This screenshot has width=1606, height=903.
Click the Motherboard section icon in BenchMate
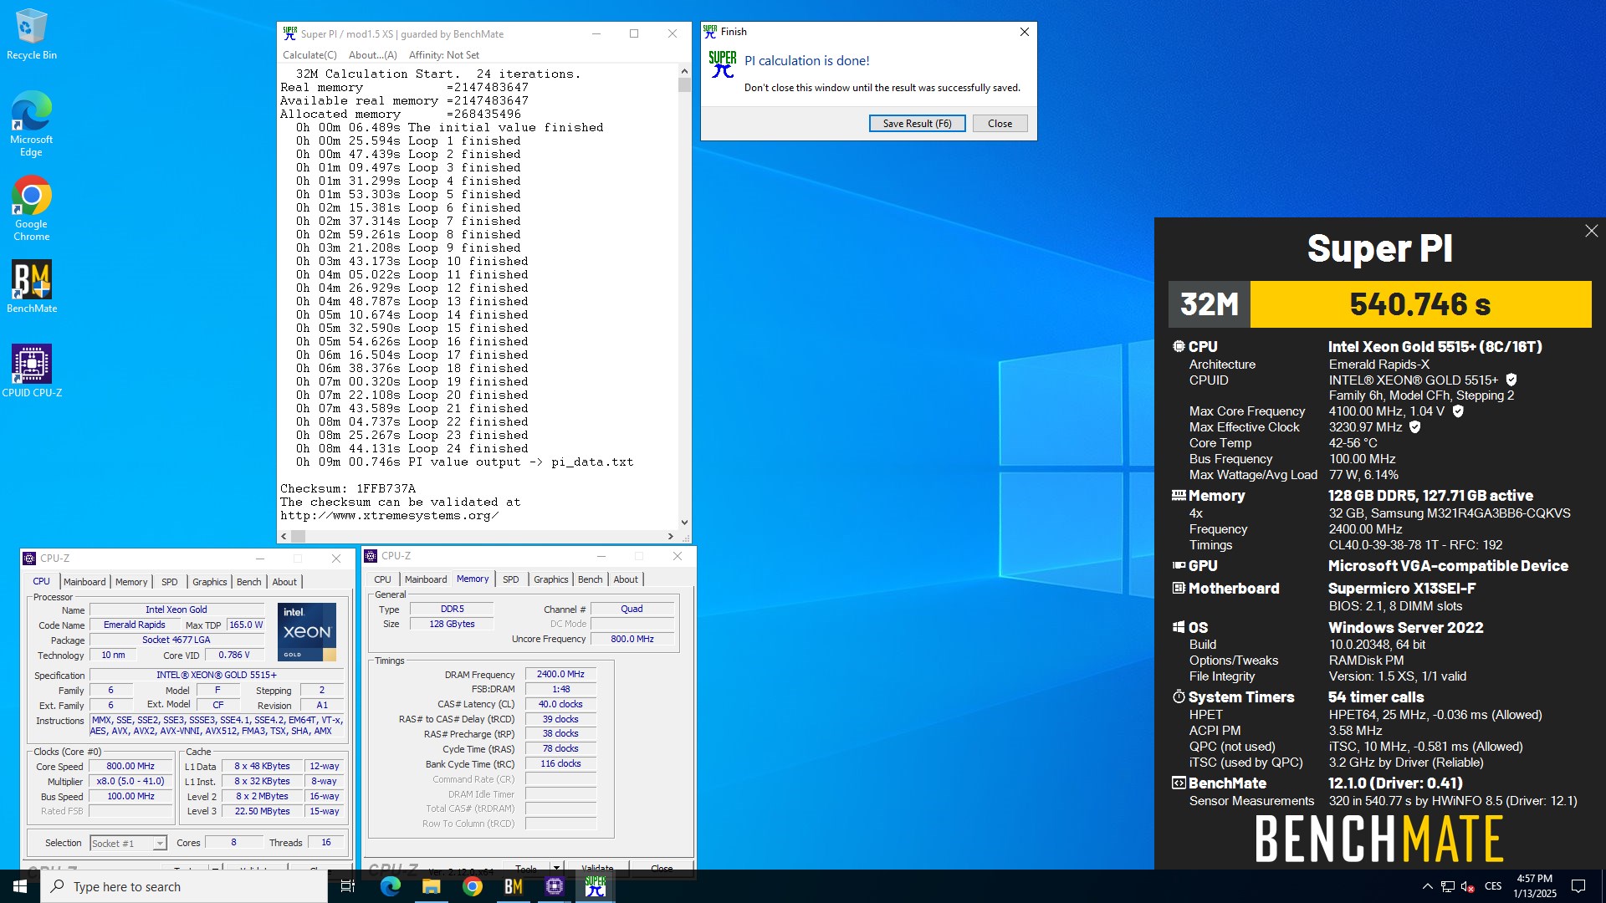(1179, 588)
